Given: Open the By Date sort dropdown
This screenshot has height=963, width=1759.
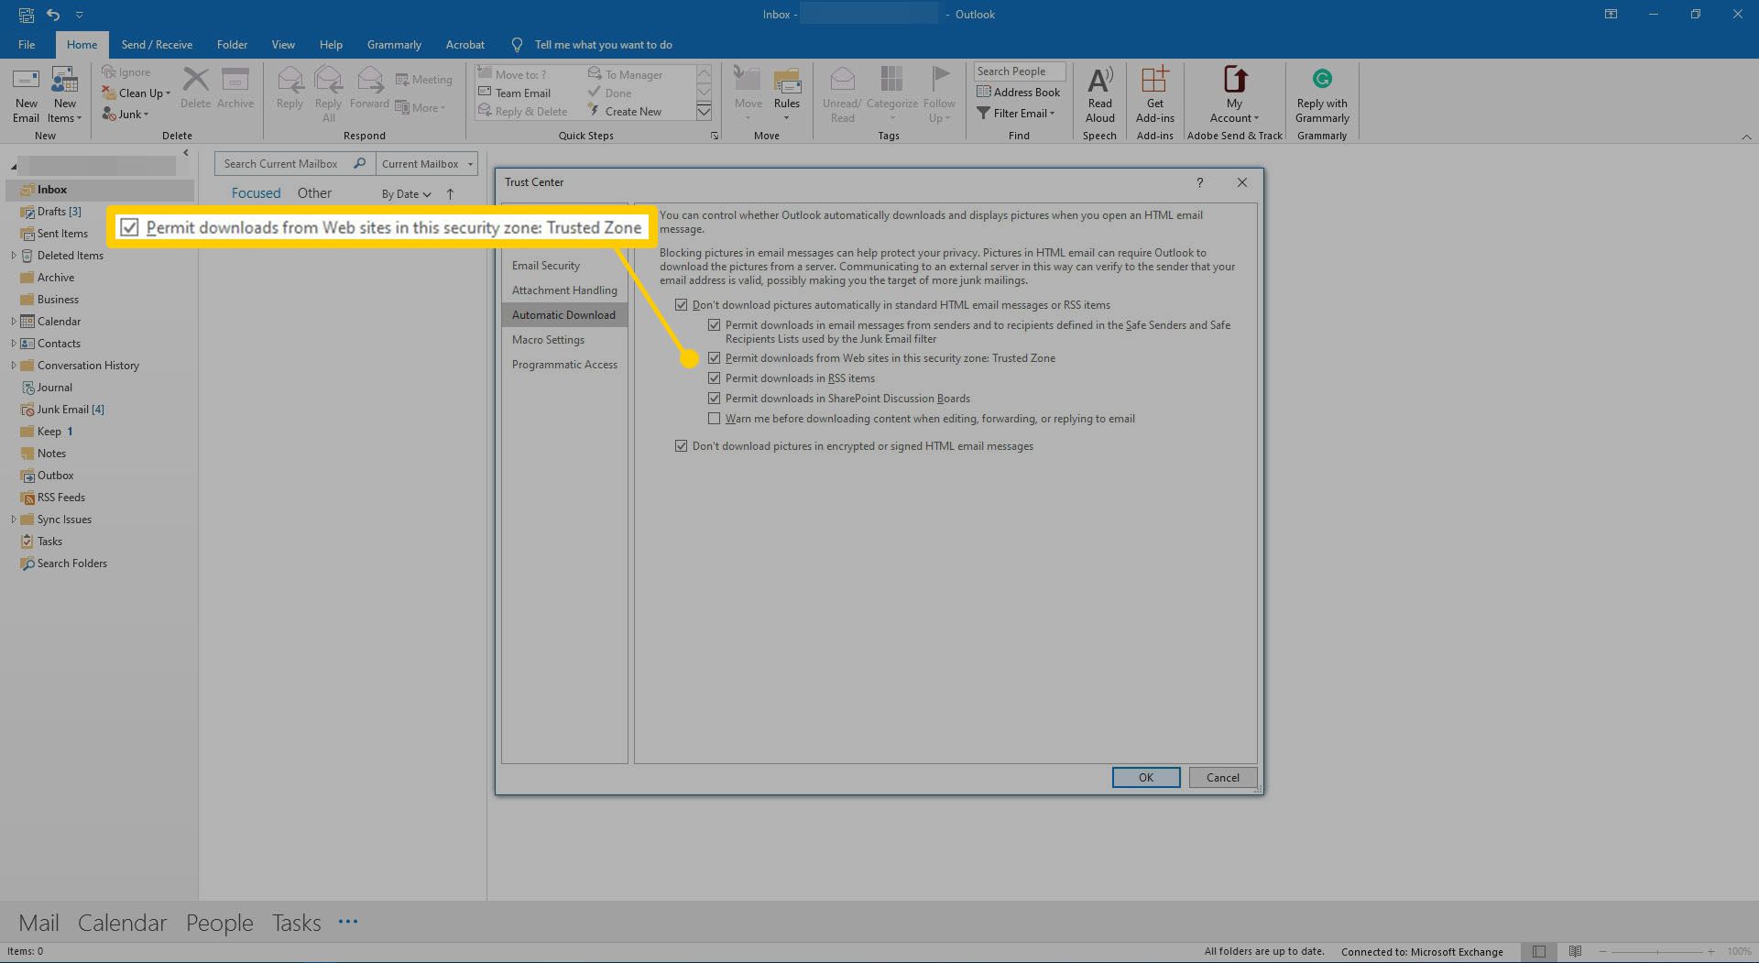Looking at the screenshot, I should (406, 194).
